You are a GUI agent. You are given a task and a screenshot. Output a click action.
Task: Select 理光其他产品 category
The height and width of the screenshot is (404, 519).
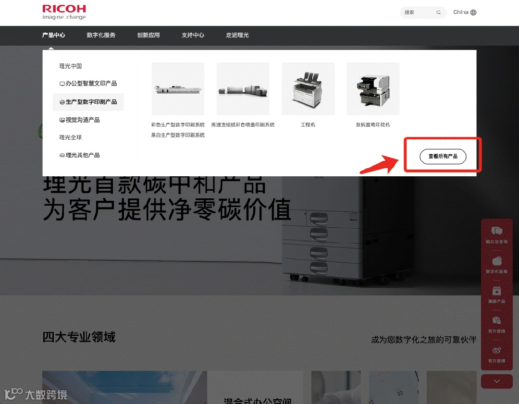coord(79,155)
